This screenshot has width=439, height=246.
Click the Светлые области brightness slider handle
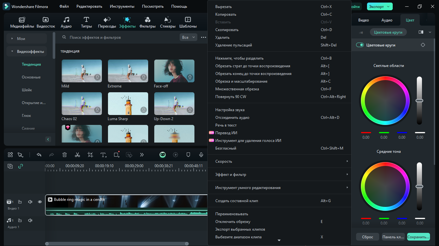tap(419, 101)
